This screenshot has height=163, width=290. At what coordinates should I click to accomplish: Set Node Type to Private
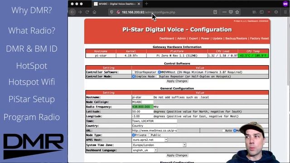click(133, 135)
